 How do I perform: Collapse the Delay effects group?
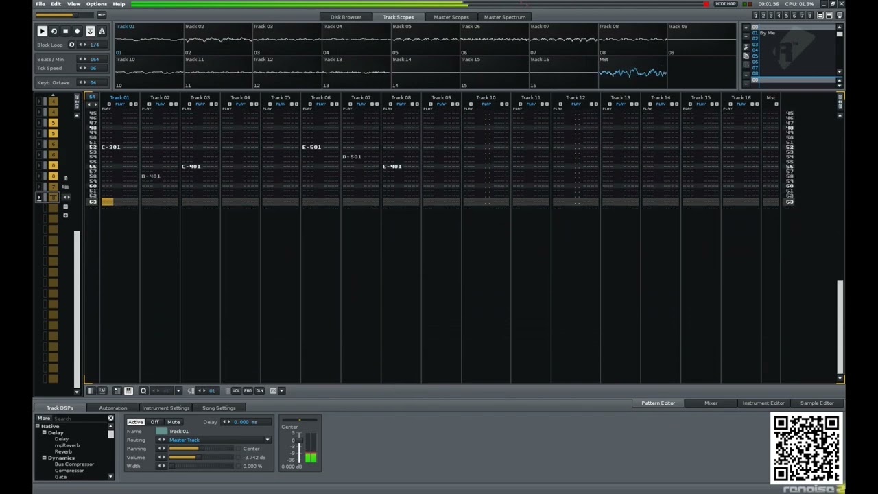tap(44, 432)
